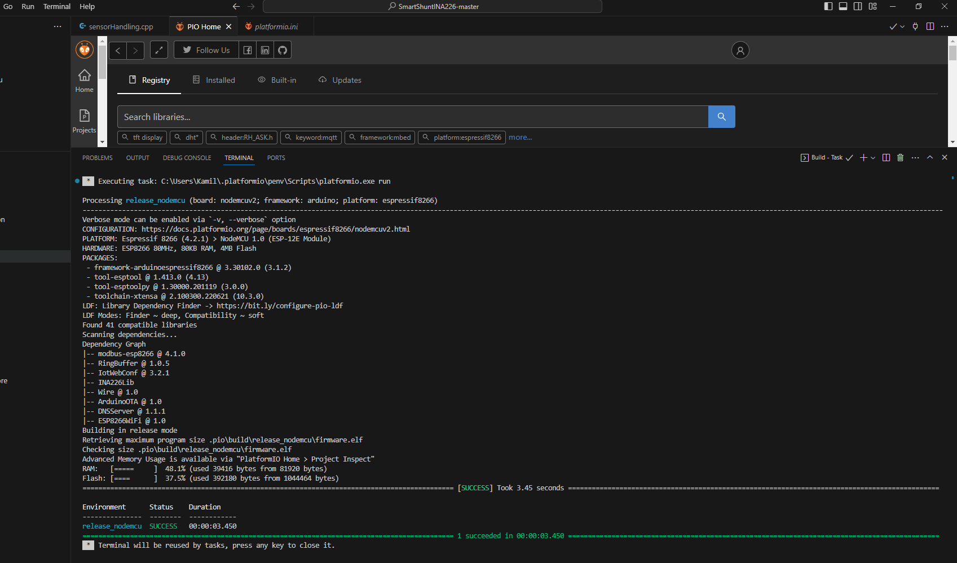Click the PlatformIO serial monitor plug icon
This screenshot has height=563, width=957.
tap(915, 26)
